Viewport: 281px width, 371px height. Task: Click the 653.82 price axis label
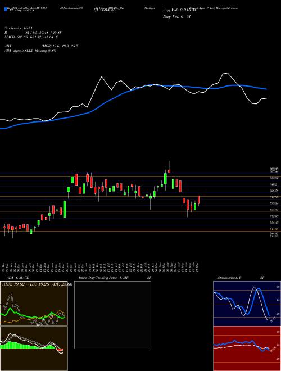coord(274,178)
